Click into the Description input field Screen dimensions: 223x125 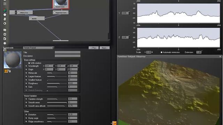(x=68, y=56)
